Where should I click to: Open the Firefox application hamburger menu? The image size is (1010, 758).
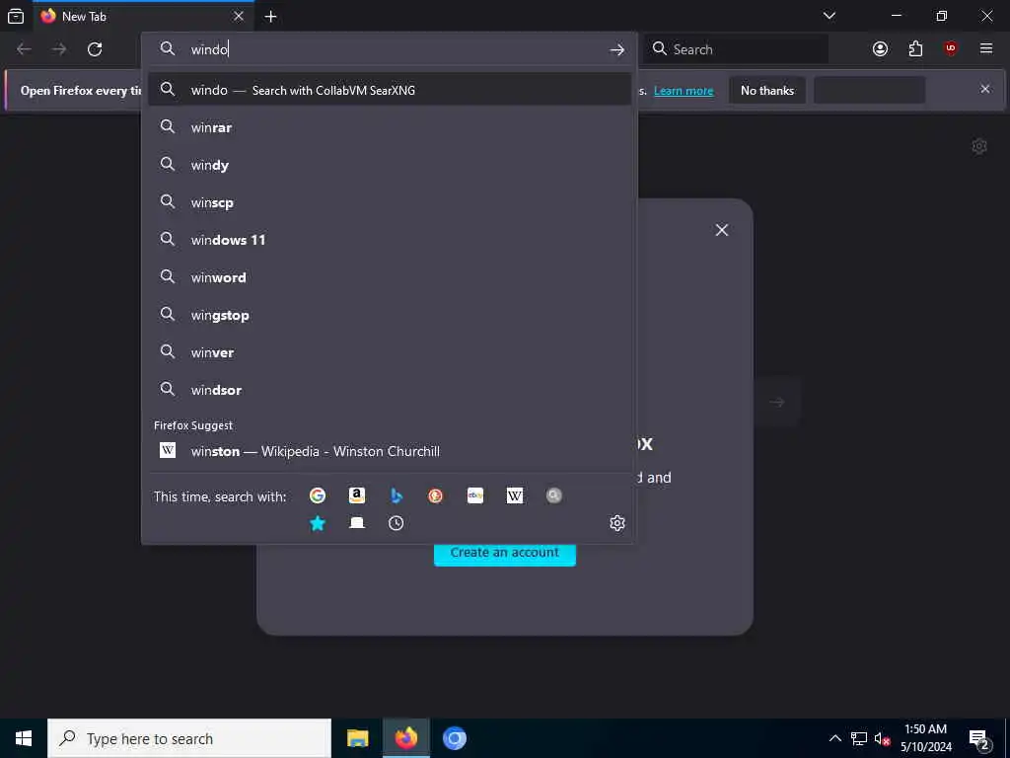click(x=986, y=49)
